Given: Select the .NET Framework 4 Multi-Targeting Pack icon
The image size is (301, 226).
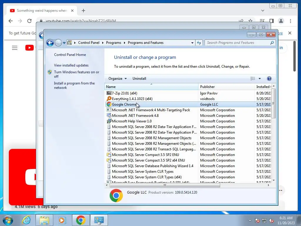Looking at the screenshot, I should pos(109,110).
